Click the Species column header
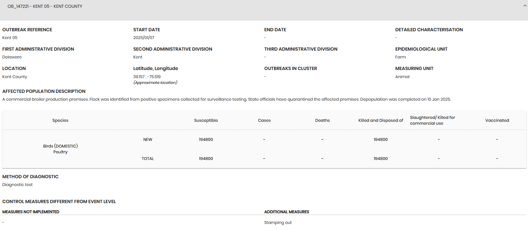This screenshot has width=528, height=230. [60, 120]
